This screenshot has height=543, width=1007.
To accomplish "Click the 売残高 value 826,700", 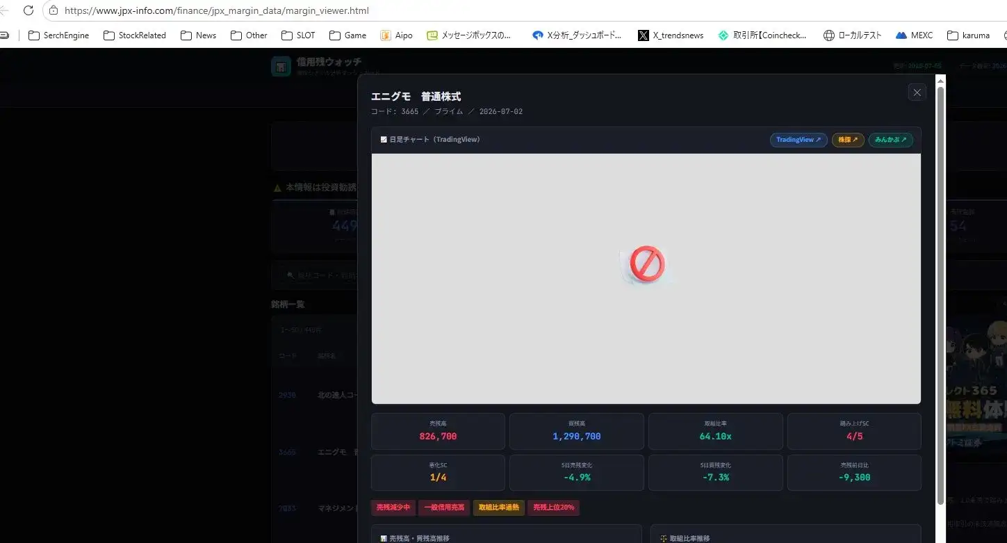I will [438, 437].
